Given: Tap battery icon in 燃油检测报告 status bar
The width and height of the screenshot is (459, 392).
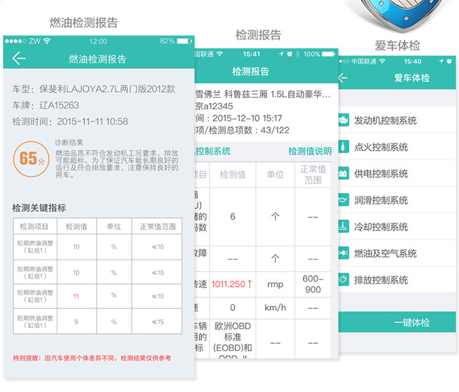Looking at the screenshot, I should tap(184, 41).
